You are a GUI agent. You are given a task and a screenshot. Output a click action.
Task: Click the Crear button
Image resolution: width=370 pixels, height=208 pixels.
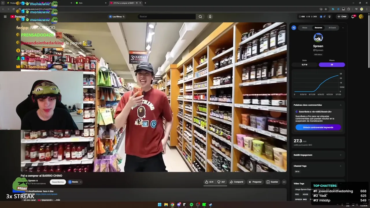coord(342,16)
